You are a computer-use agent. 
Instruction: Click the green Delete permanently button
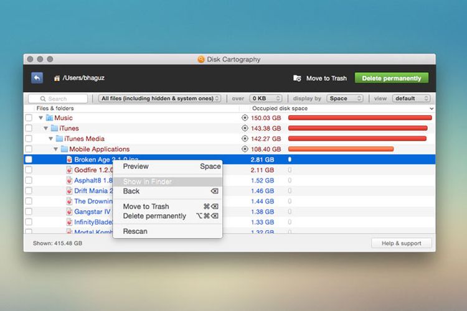[x=392, y=78]
